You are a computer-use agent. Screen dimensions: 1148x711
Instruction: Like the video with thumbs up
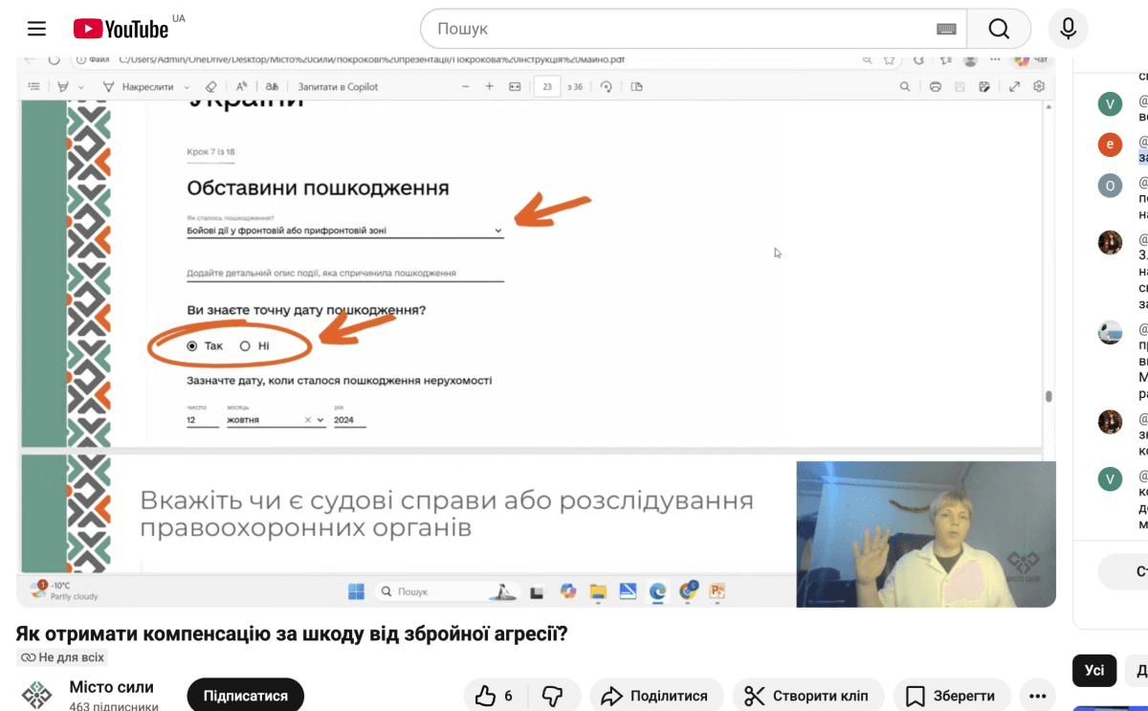495,696
